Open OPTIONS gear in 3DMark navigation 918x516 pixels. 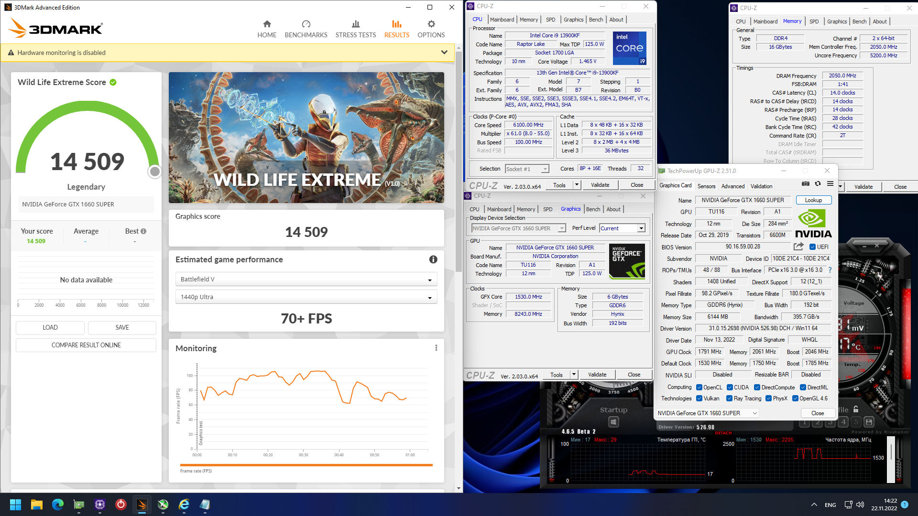(x=431, y=29)
